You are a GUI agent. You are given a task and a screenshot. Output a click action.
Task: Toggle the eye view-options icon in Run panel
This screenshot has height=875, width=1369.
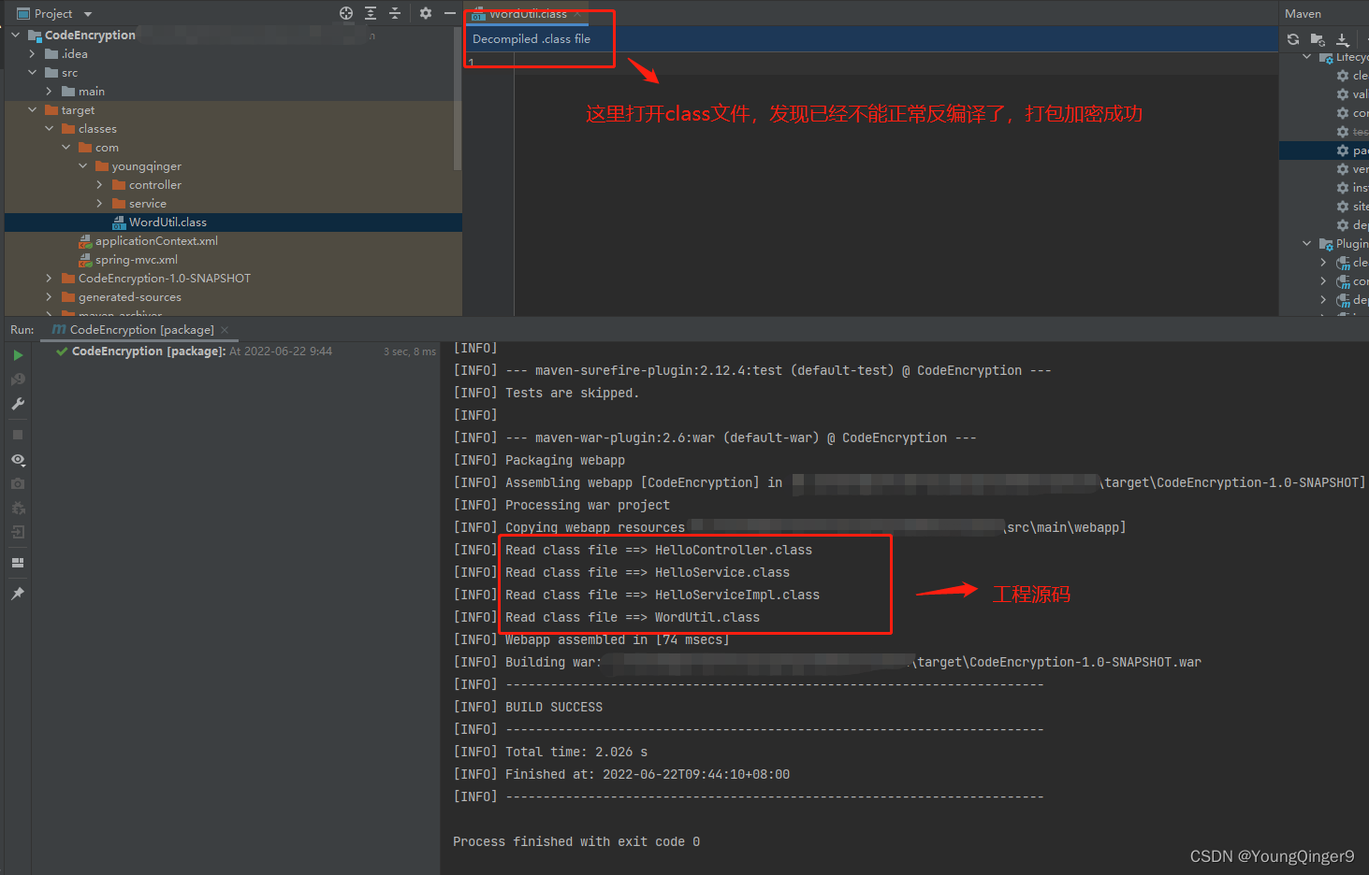pos(18,460)
